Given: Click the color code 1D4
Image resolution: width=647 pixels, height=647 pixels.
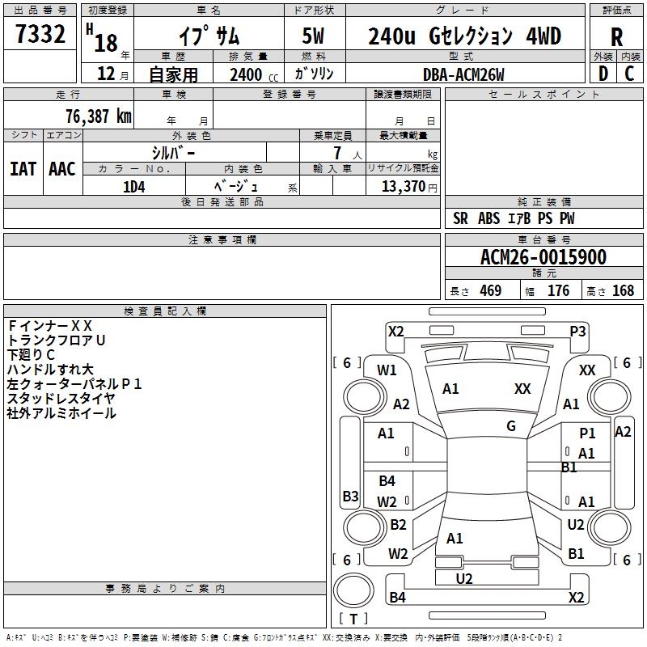Looking at the screenshot, I should [x=133, y=186].
